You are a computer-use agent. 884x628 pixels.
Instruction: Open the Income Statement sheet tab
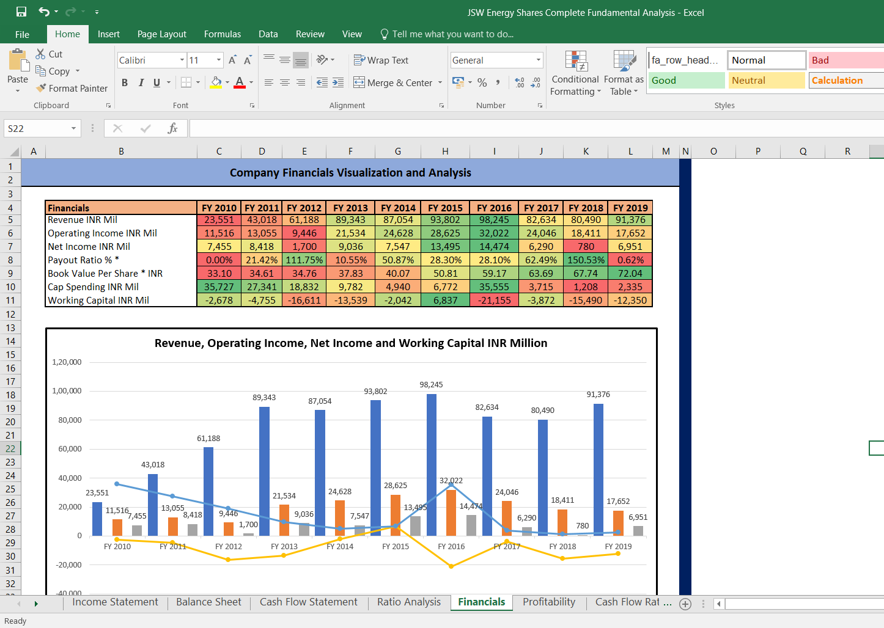(115, 602)
